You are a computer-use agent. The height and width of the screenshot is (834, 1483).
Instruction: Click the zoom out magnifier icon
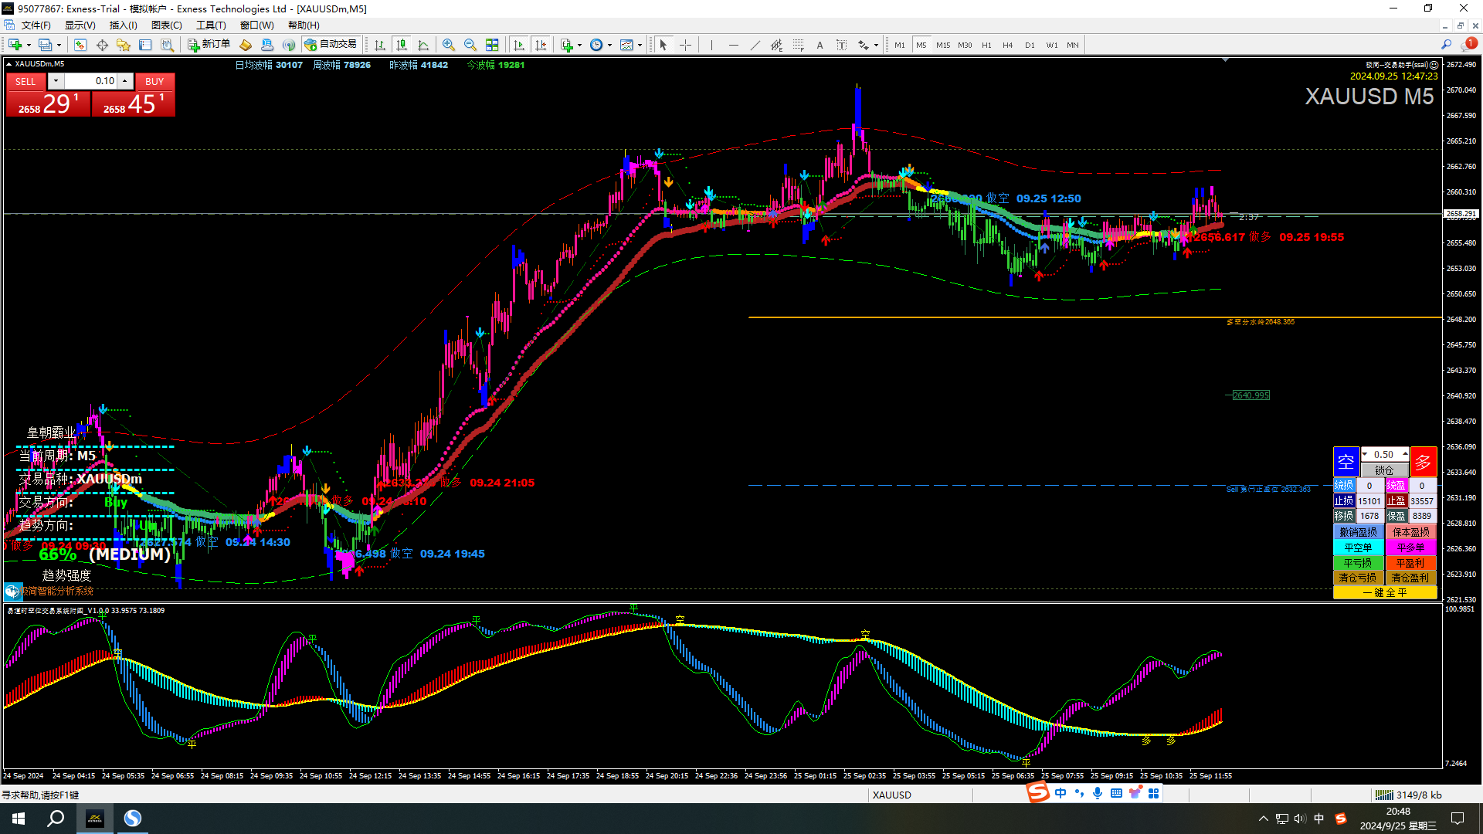click(x=470, y=45)
